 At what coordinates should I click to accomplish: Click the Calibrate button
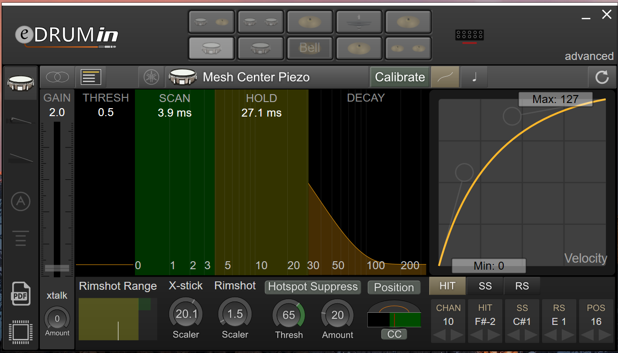[x=400, y=77]
